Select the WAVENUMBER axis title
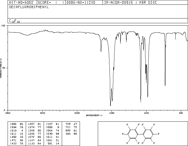The image size is (188, 146). tap(94, 115)
